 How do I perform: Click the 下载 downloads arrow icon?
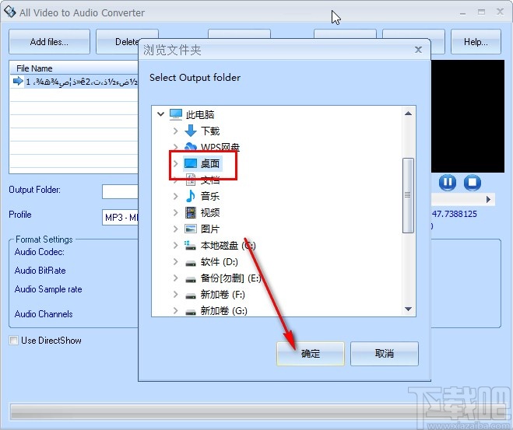point(191,131)
